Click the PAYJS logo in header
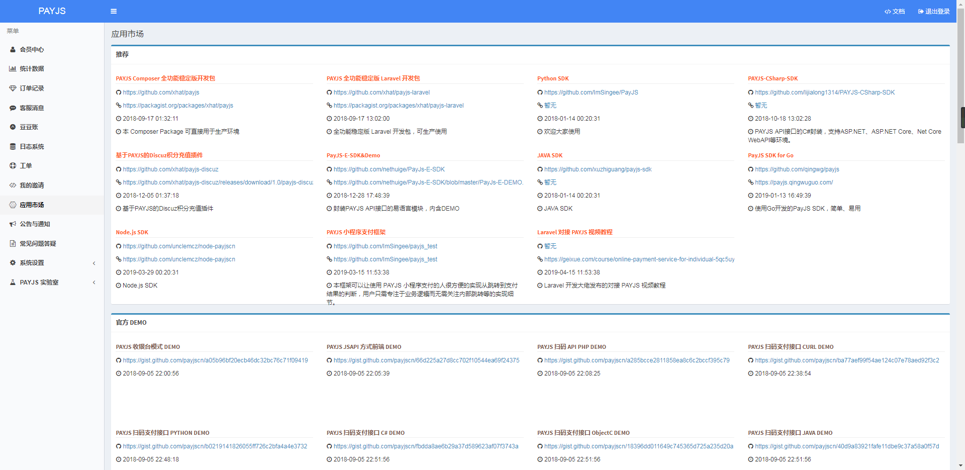The image size is (965, 470). tap(52, 11)
